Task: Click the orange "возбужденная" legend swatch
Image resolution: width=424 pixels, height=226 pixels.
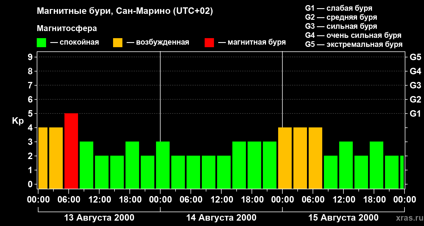Action: tap(118, 43)
